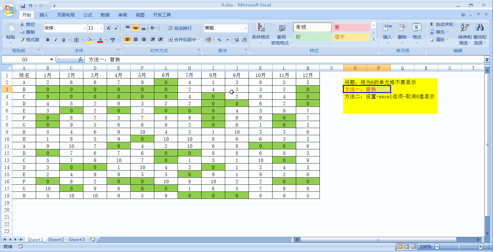The height and width of the screenshot is (252, 493).
Task: Toggle top vertical alignment
Action: point(127,28)
